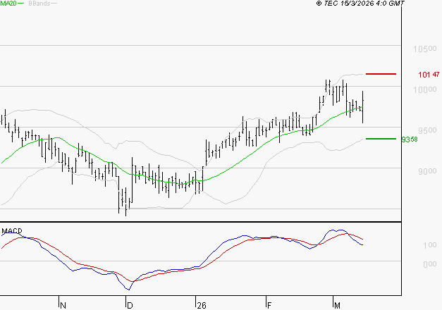Viewport: 442px width, 310px height.
Task: Click the gray line sample beside BBands
Action: (x=54, y=4)
